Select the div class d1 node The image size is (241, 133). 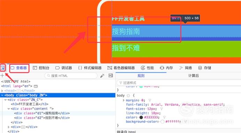(42, 113)
